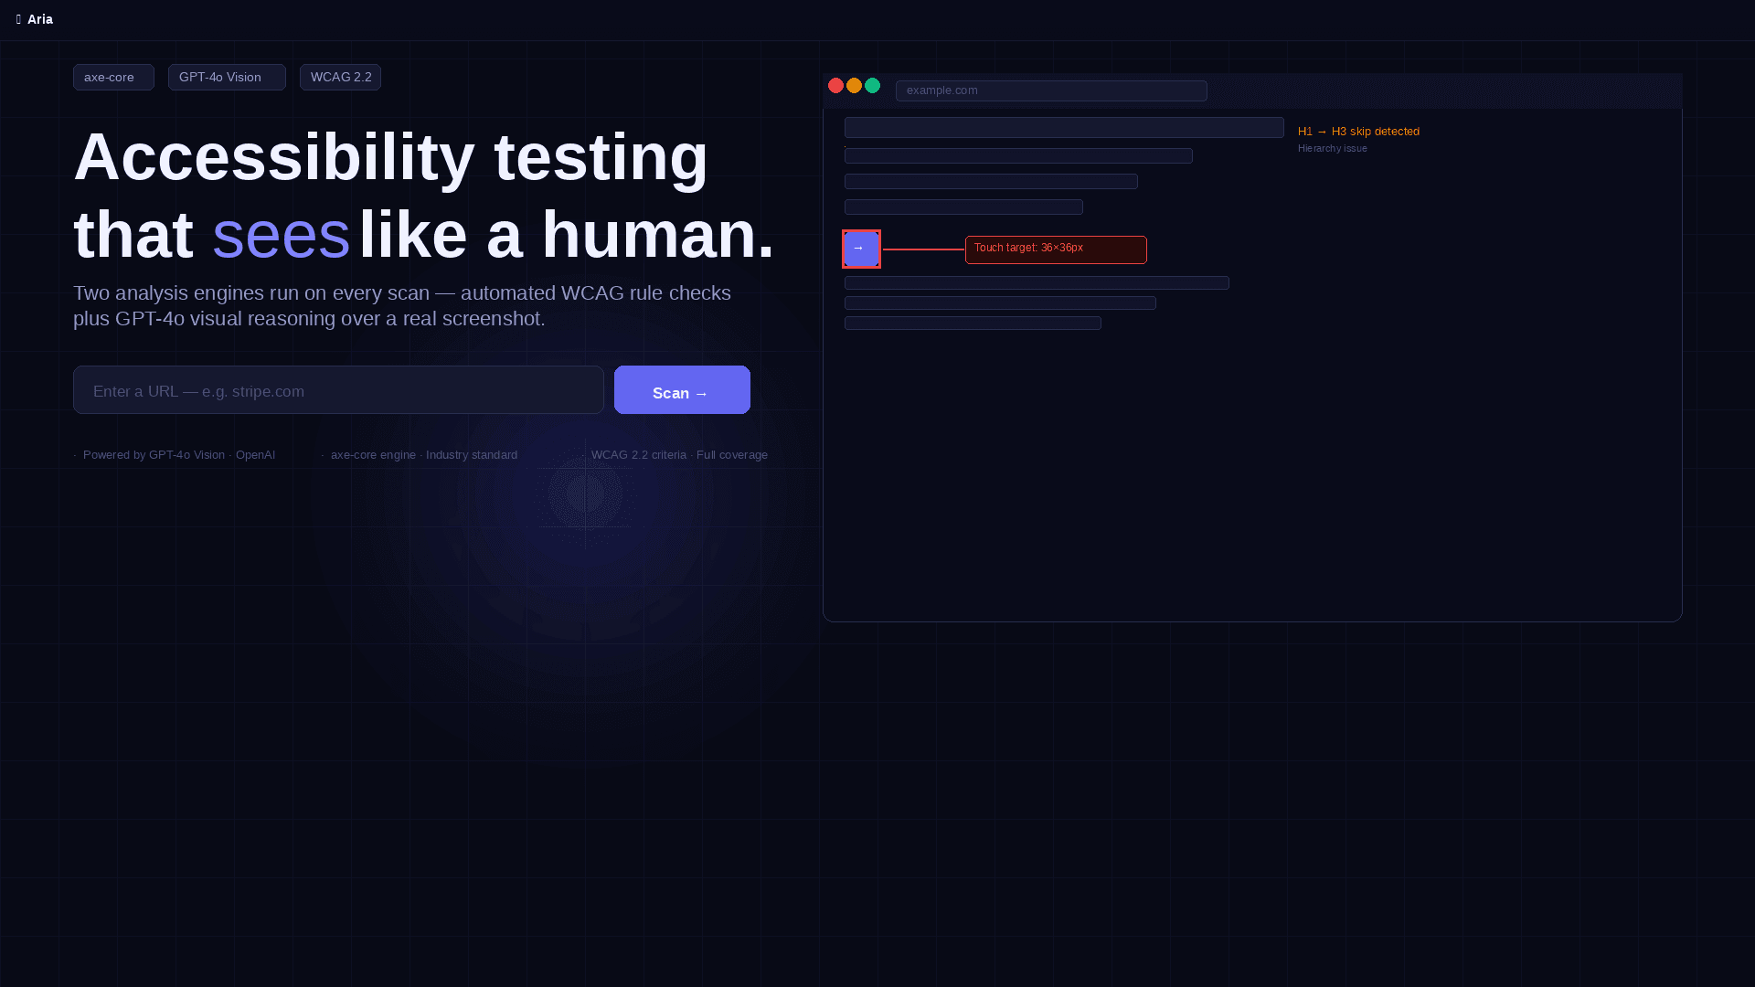
Task: Click the orange dot in mock browser
Action: [854, 86]
